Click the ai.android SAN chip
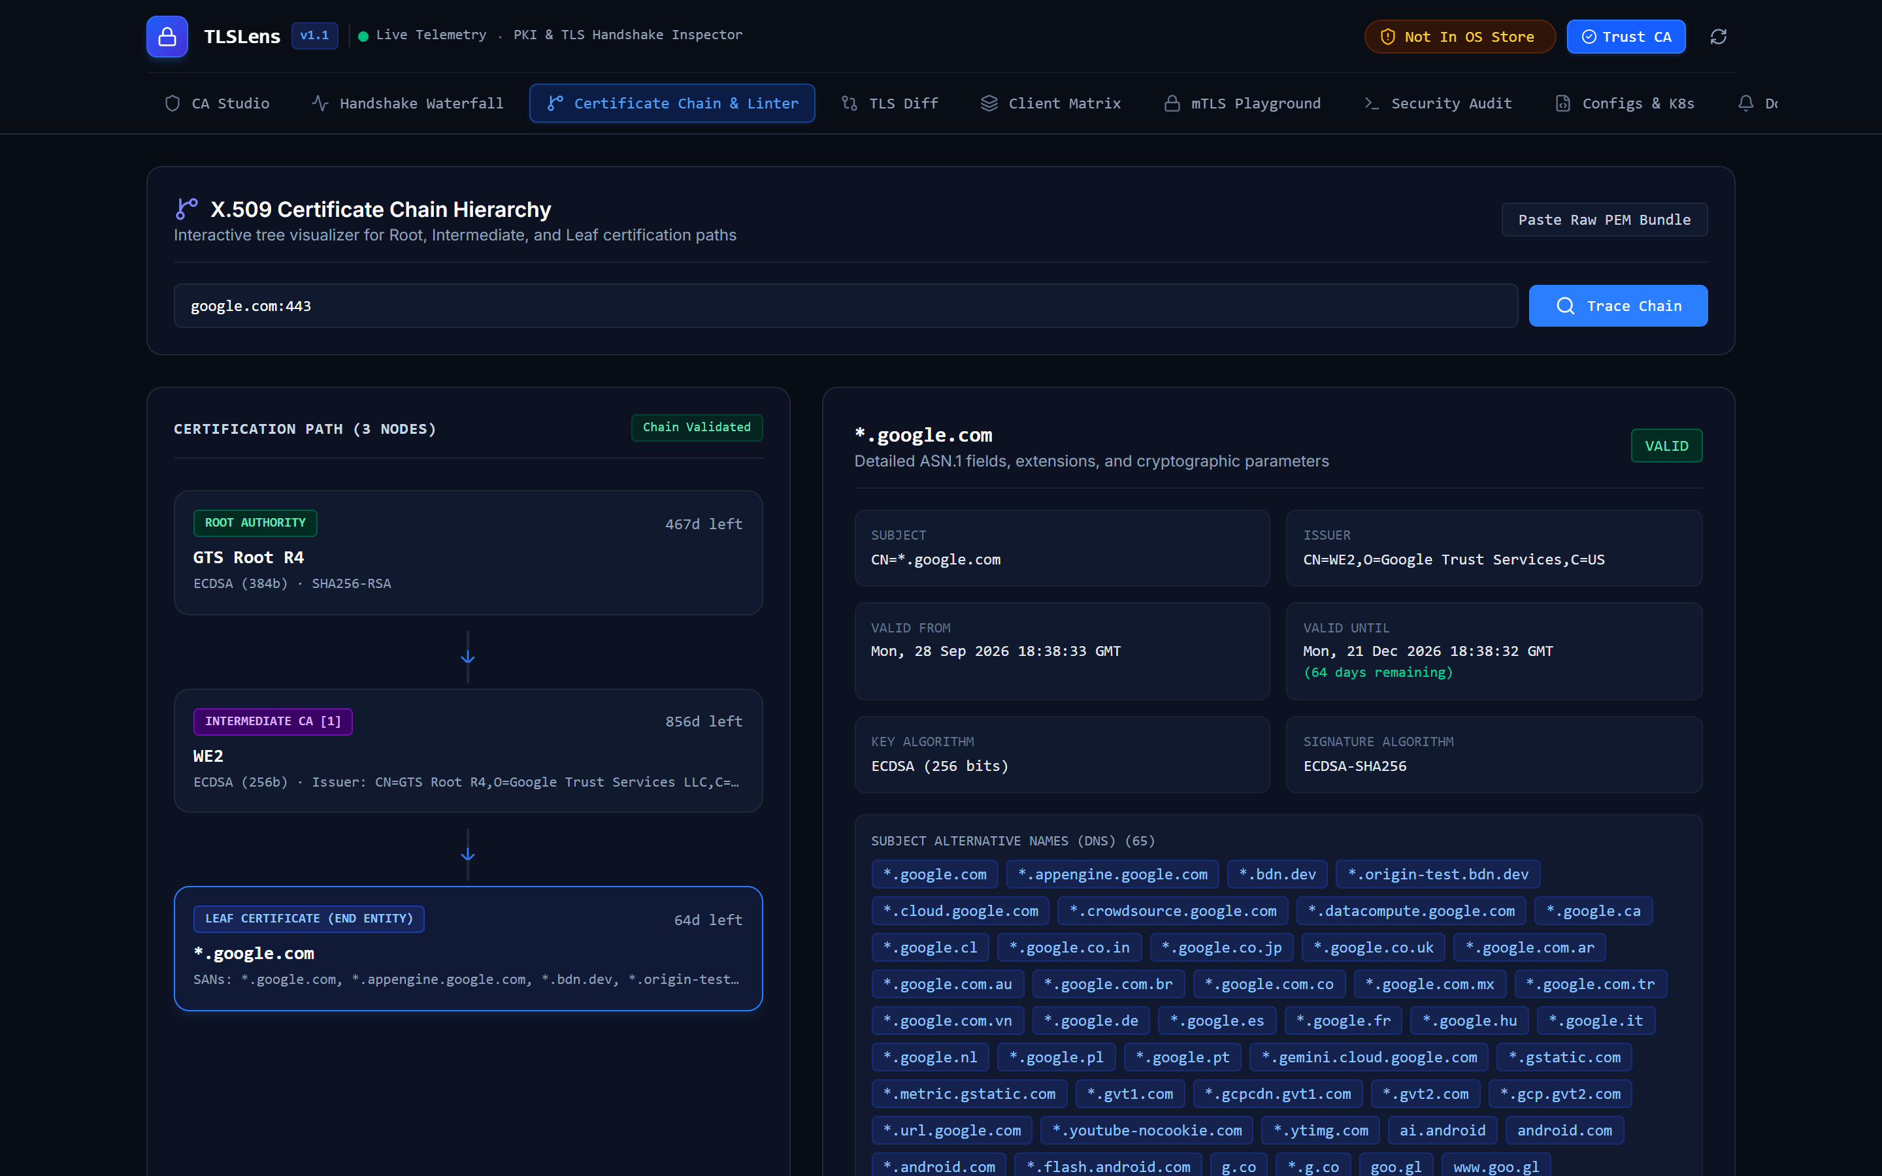This screenshot has height=1176, width=1882. click(1443, 1130)
